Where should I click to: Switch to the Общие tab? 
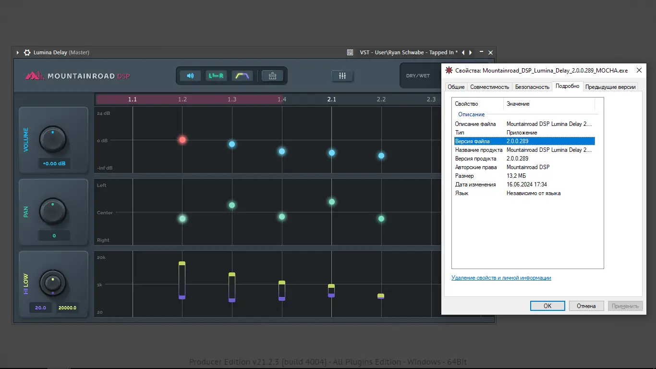455,87
